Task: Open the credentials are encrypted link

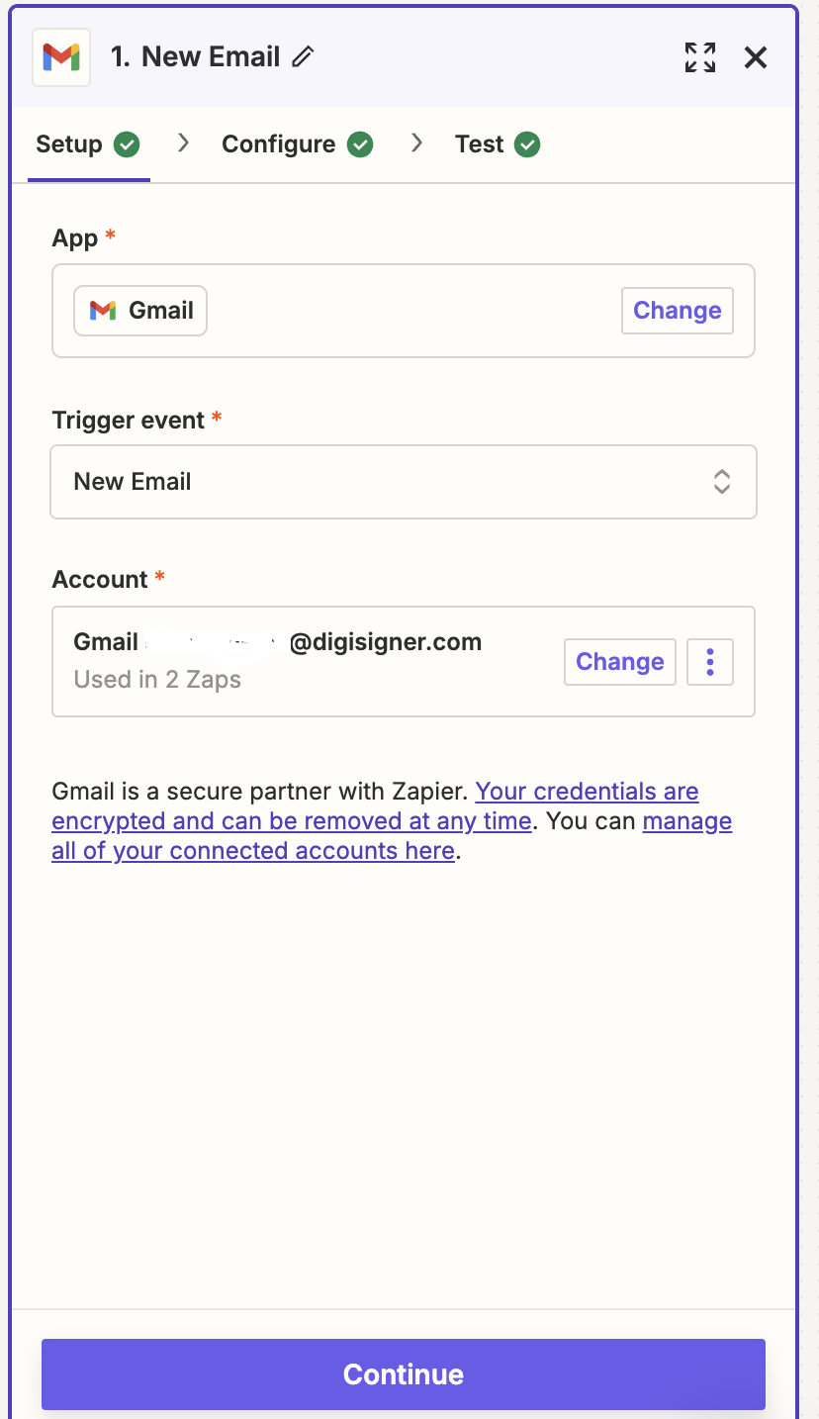Action: (376, 806)
